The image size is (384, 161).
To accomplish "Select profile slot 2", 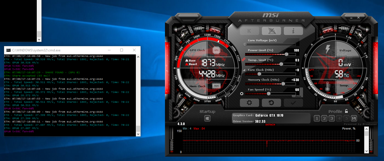I will point(324,118).
